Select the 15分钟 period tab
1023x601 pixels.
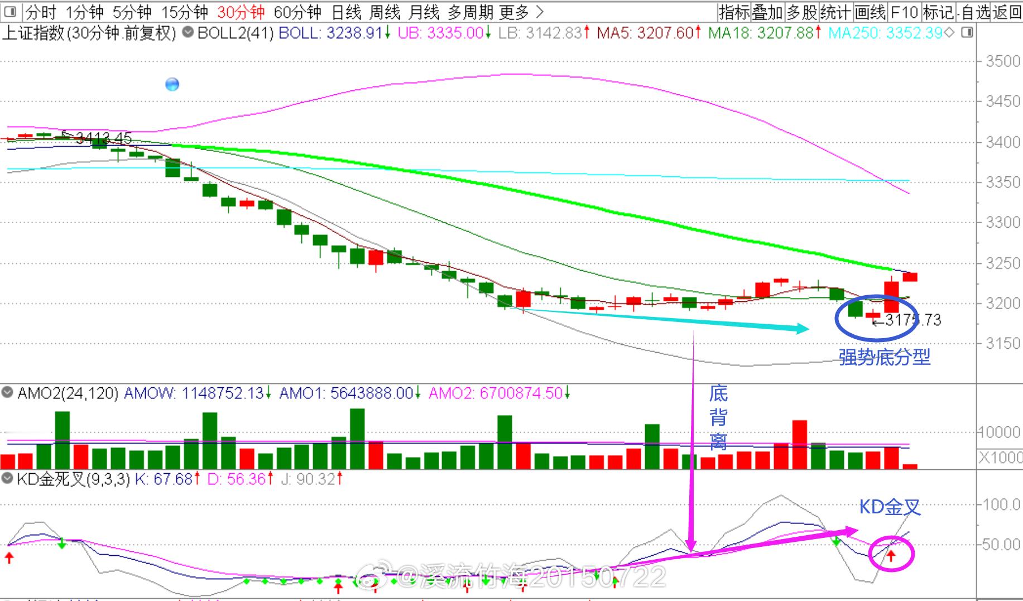coord(184,12)
